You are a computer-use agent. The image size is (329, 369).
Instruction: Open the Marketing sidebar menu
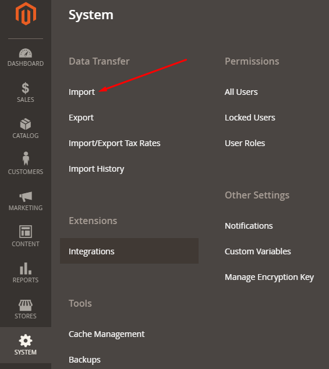point(26,201)
